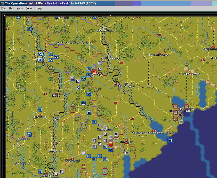Select the blue diagonal-slash cavalry unit
This screenshot has height=178, width=217.
point(83,103)
